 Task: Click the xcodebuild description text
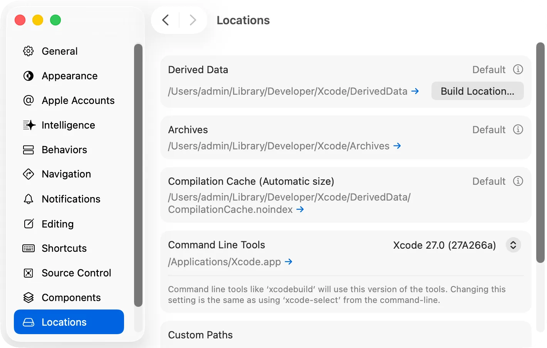click(337, 294)
